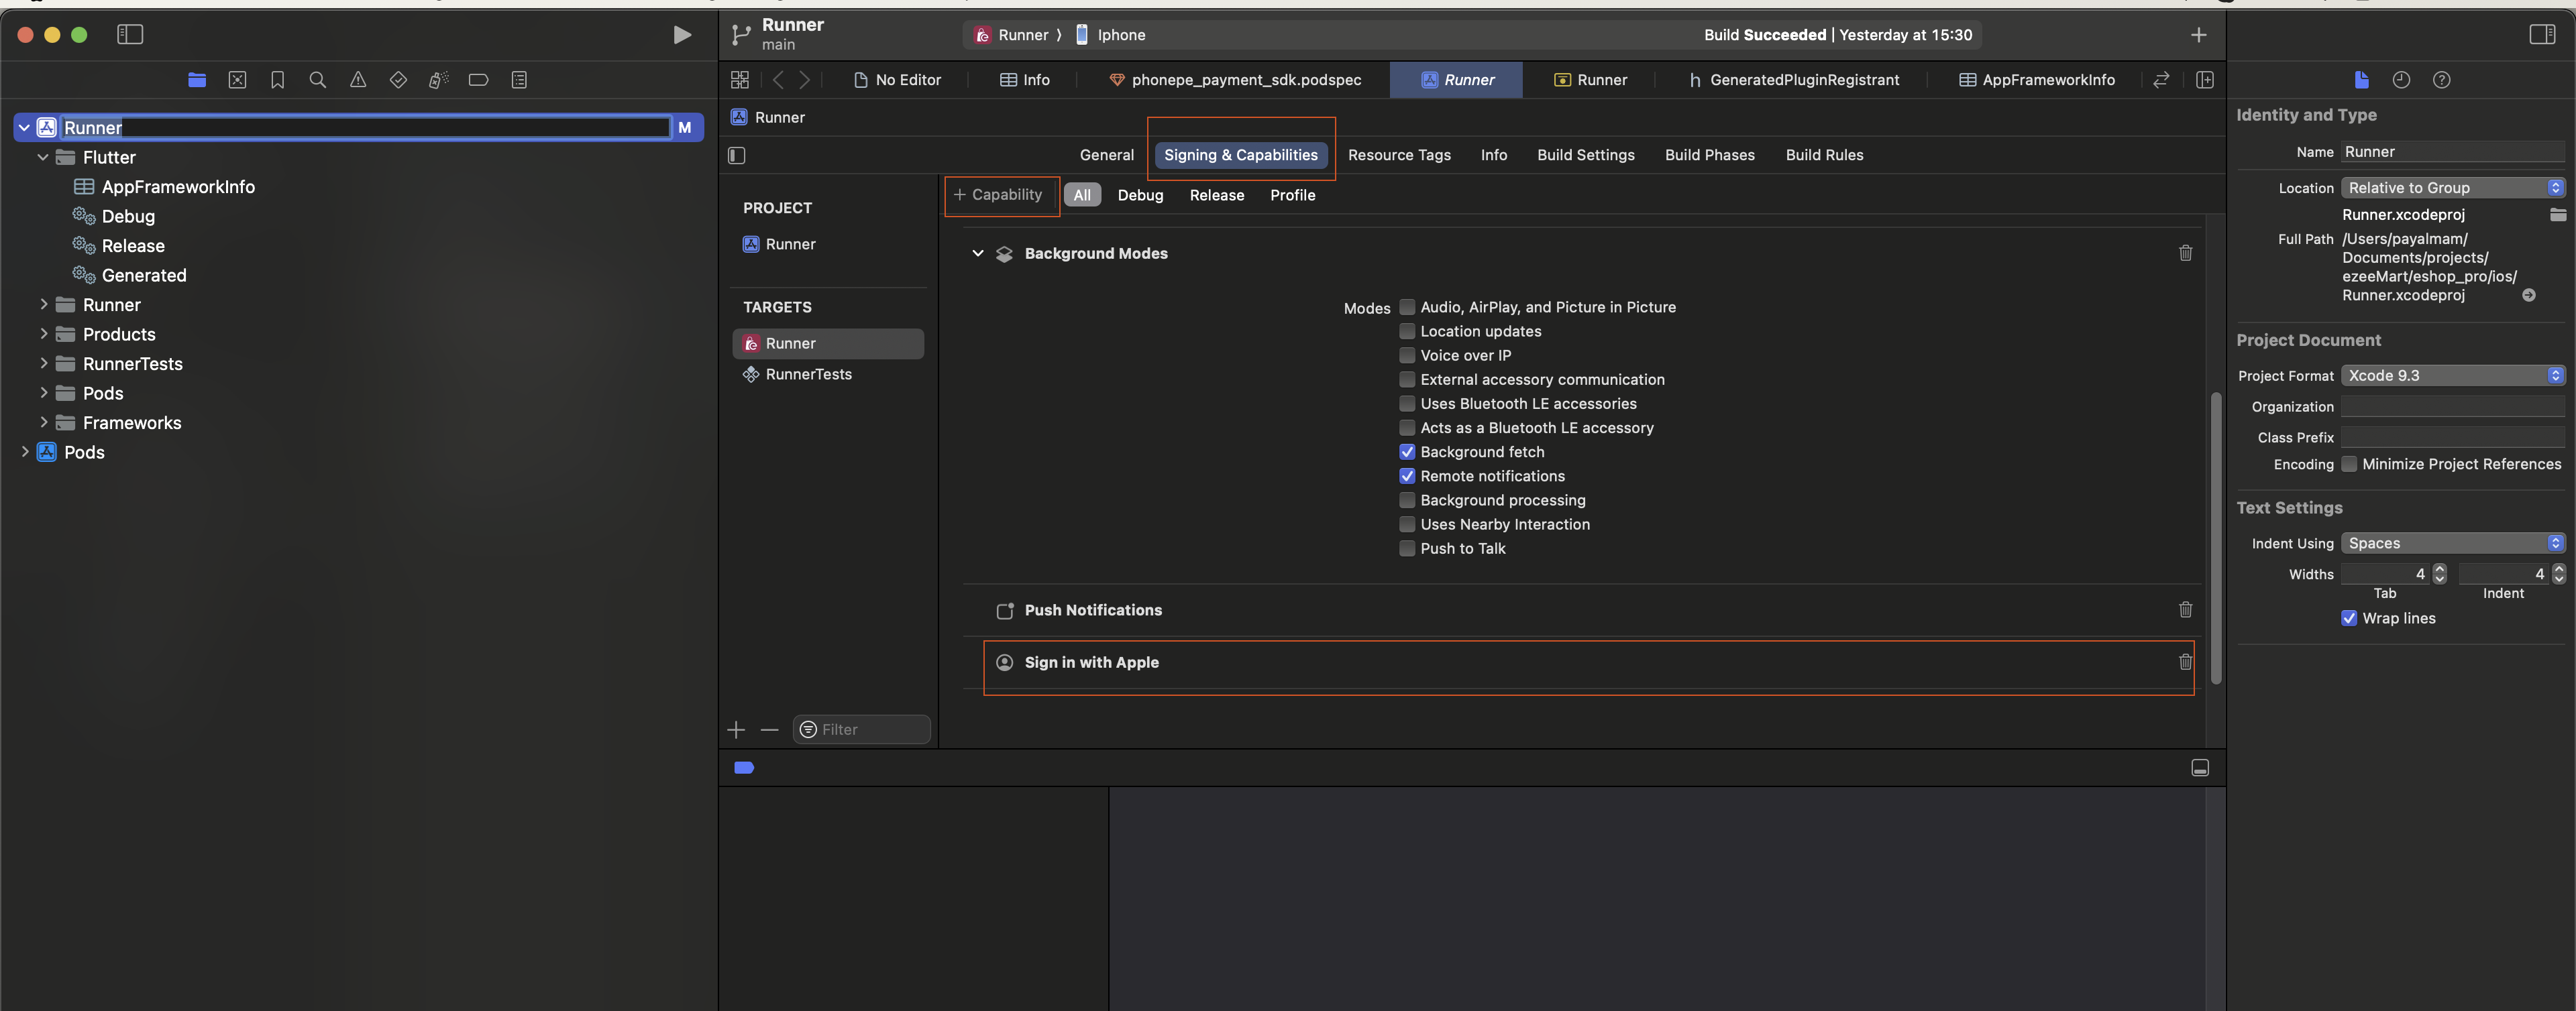2576x1011 pixels.
Task: Delete the Push Notifications capability
Action: coord(2185,609)
